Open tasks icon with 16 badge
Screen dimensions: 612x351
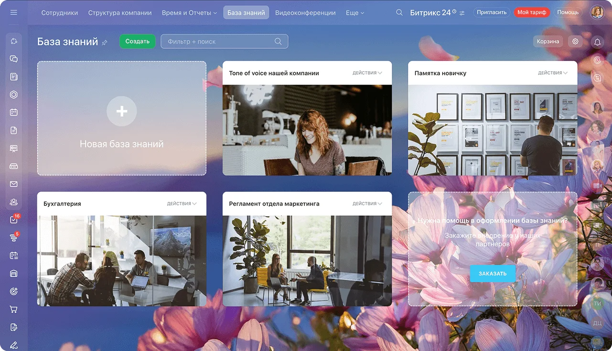point(14,220)
